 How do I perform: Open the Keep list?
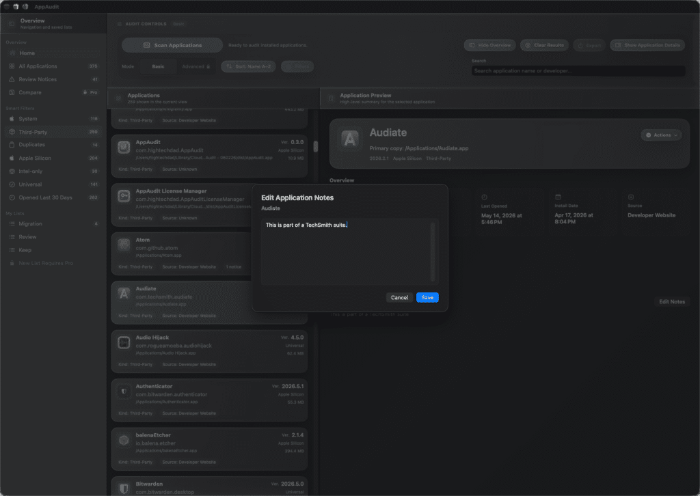pos(53,250)
